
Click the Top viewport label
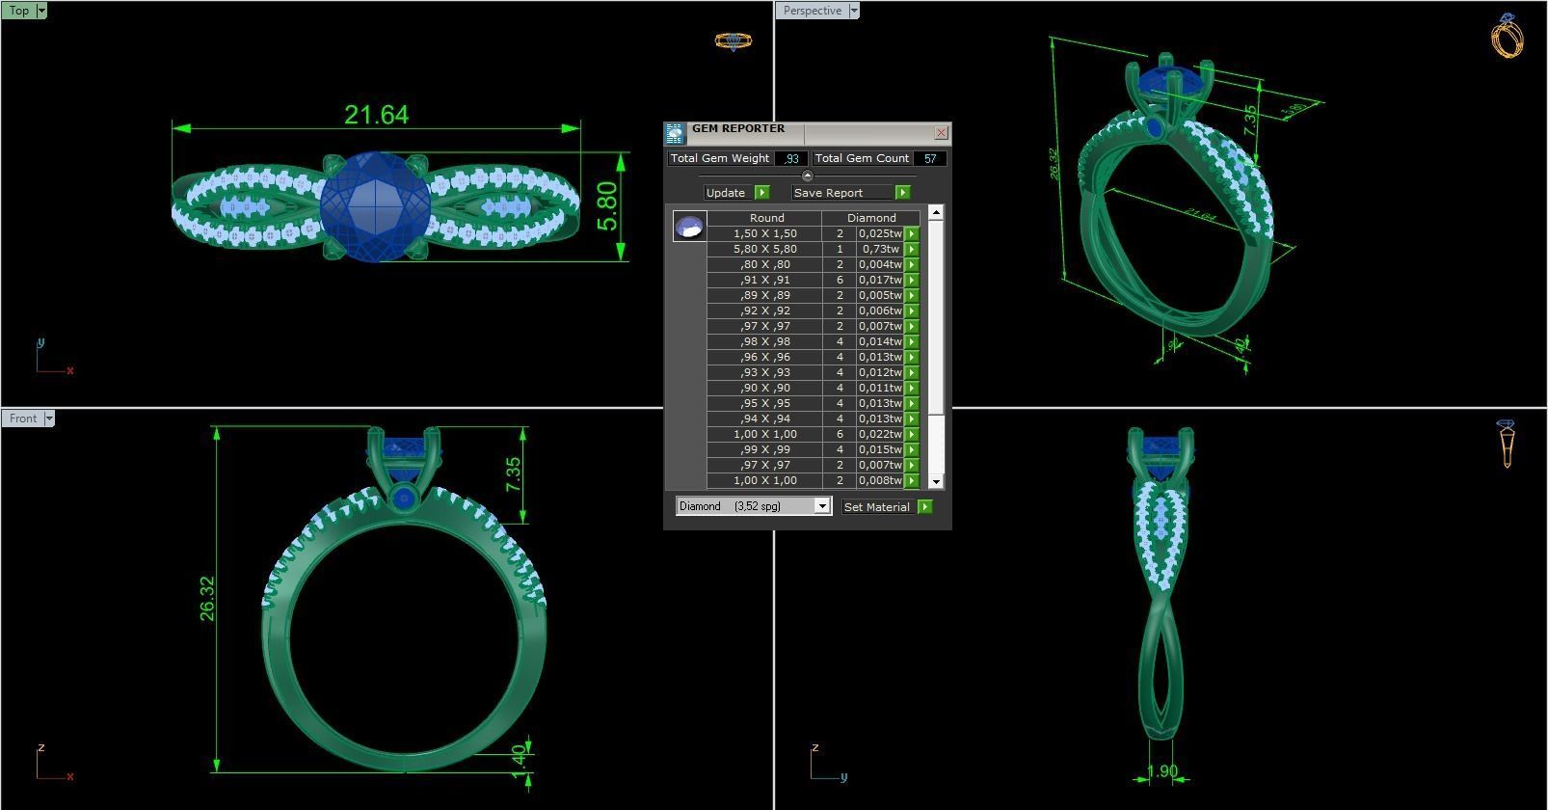point(18,11)
